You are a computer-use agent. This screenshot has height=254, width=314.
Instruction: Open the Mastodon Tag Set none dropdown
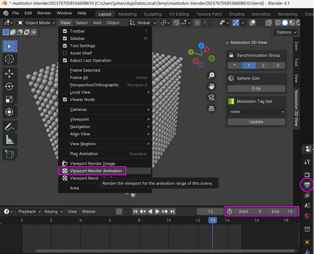click(256, 112)
